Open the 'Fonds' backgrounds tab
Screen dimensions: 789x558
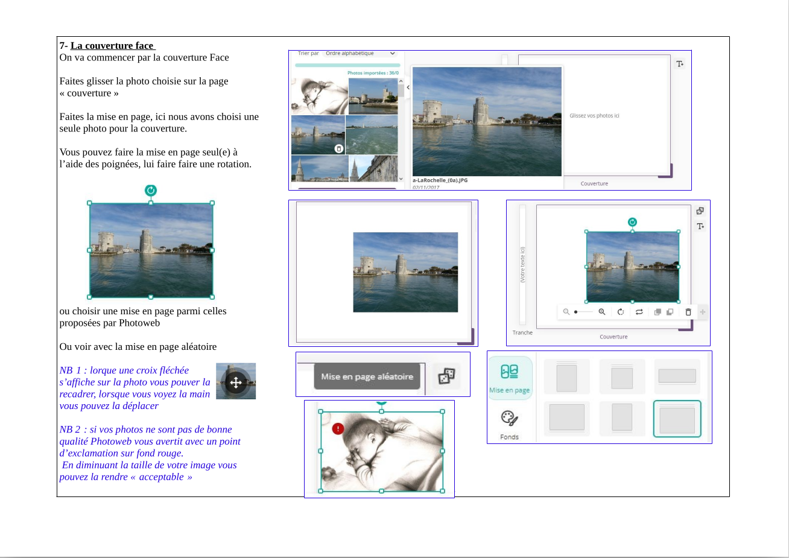(x=509, y=425)
